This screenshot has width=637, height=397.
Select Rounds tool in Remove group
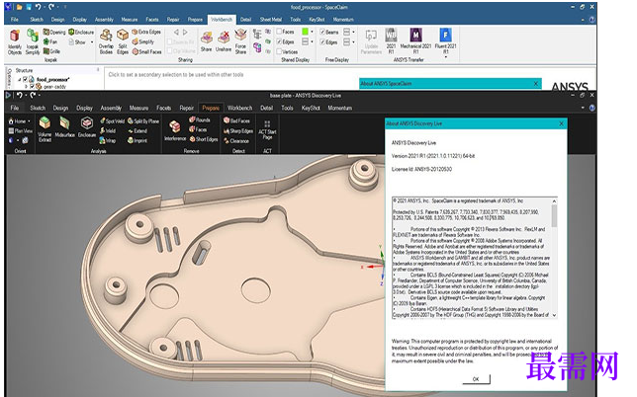(x=200, y=119)
